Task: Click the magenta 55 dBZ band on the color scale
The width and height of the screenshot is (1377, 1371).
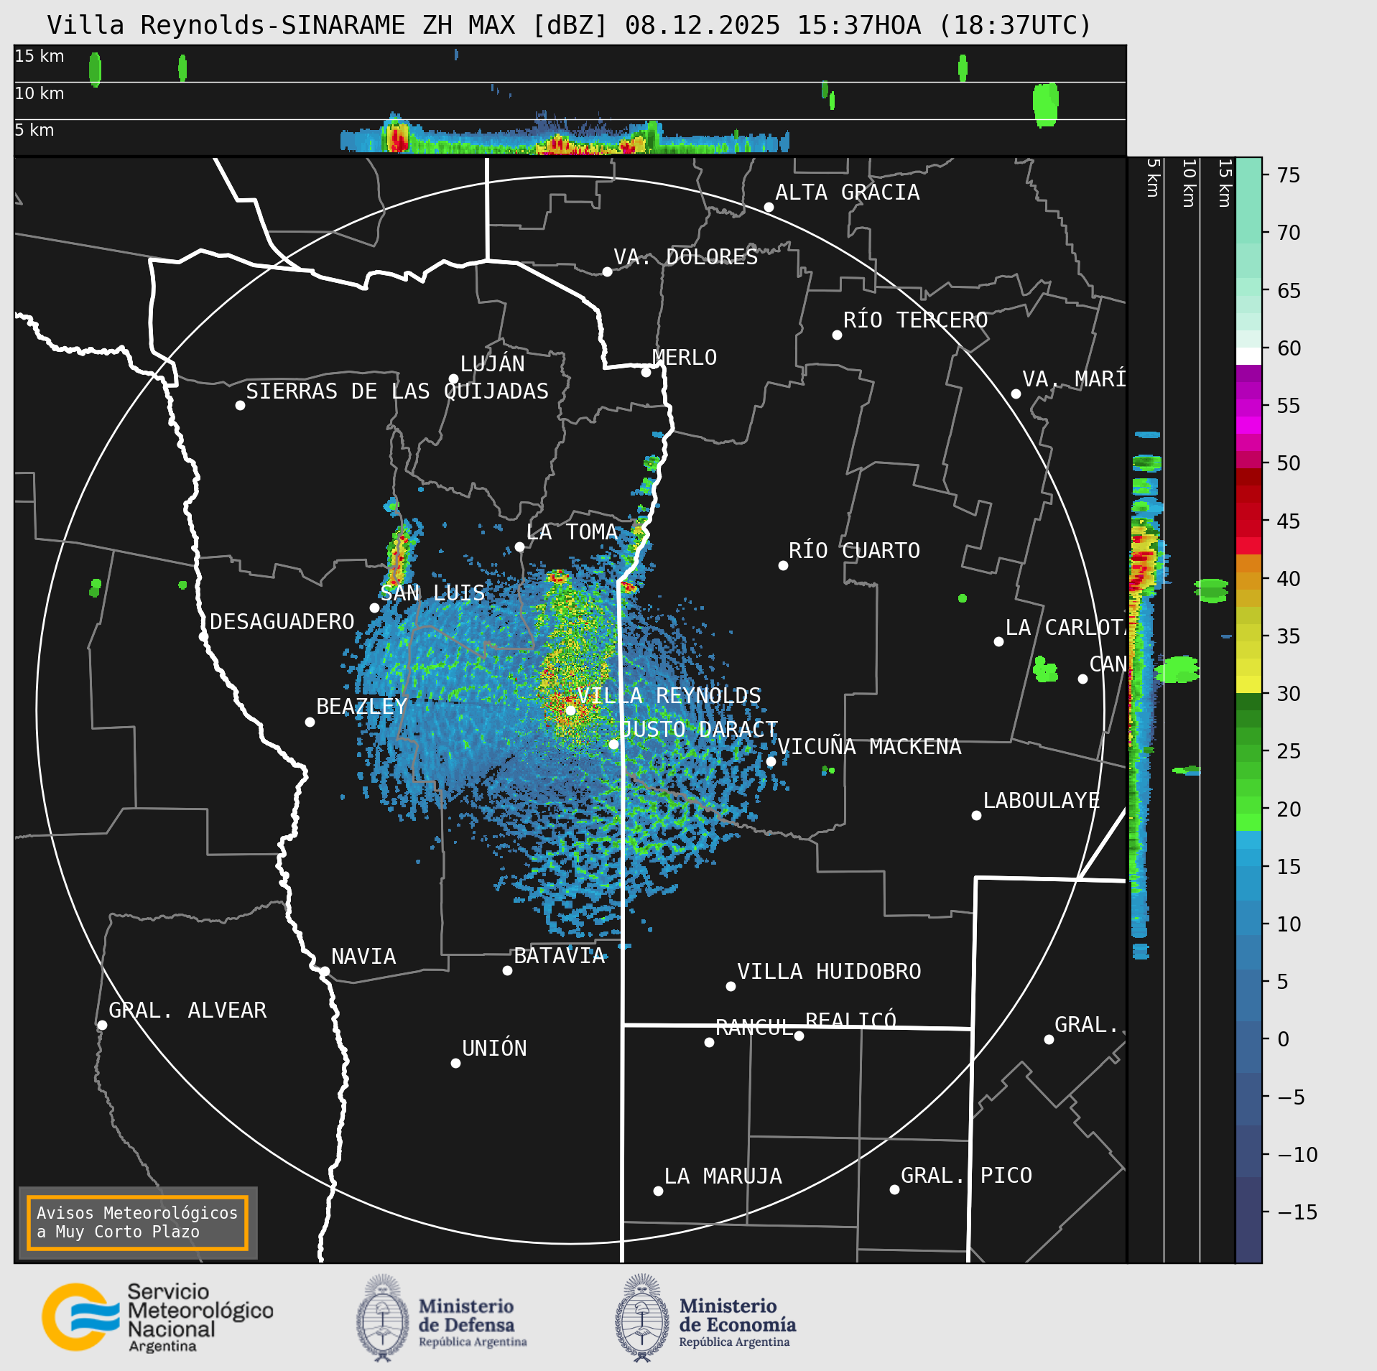Action: point(1248,417)
